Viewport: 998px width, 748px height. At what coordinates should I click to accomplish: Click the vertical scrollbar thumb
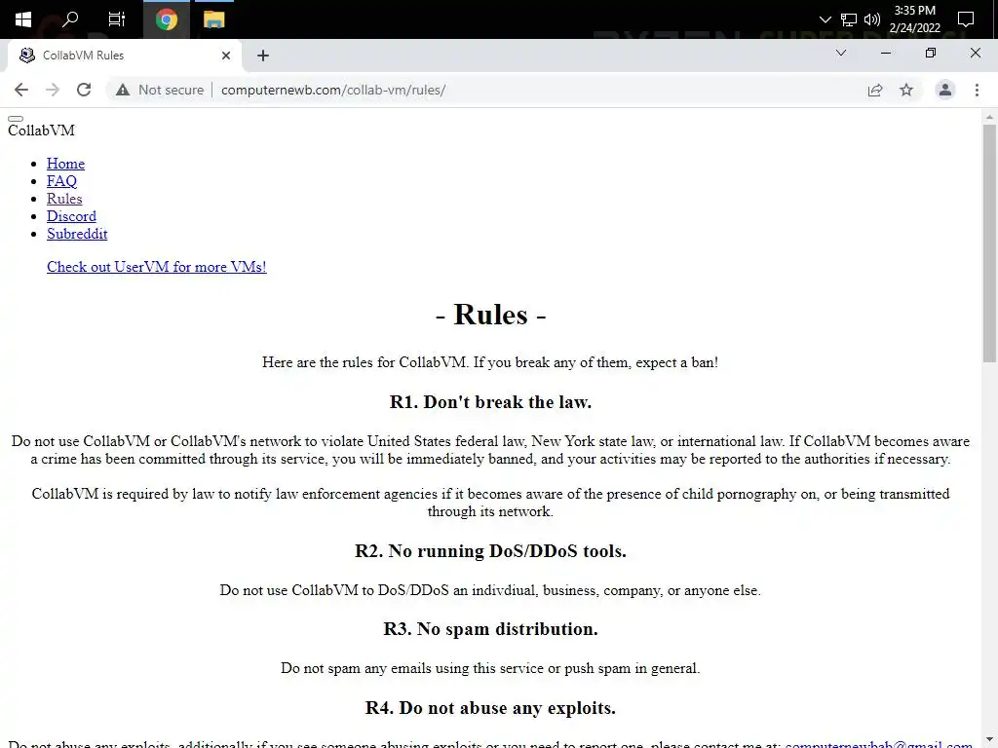[989, 243]
